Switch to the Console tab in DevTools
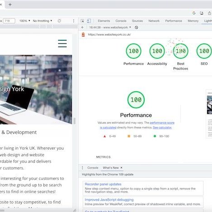 coord(121,21)
